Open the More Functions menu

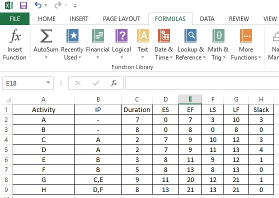(246, 44)
